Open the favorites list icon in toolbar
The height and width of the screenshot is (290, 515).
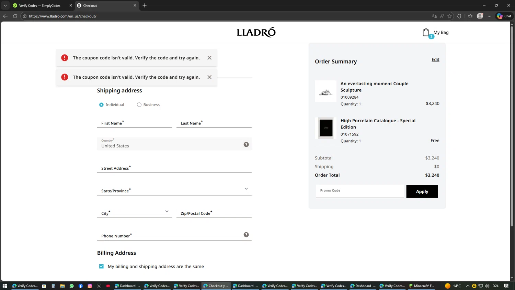point(470,16)
